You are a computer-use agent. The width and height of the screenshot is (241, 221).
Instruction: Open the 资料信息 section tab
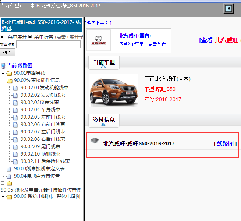pyautogui.click(x=104, y=121)
